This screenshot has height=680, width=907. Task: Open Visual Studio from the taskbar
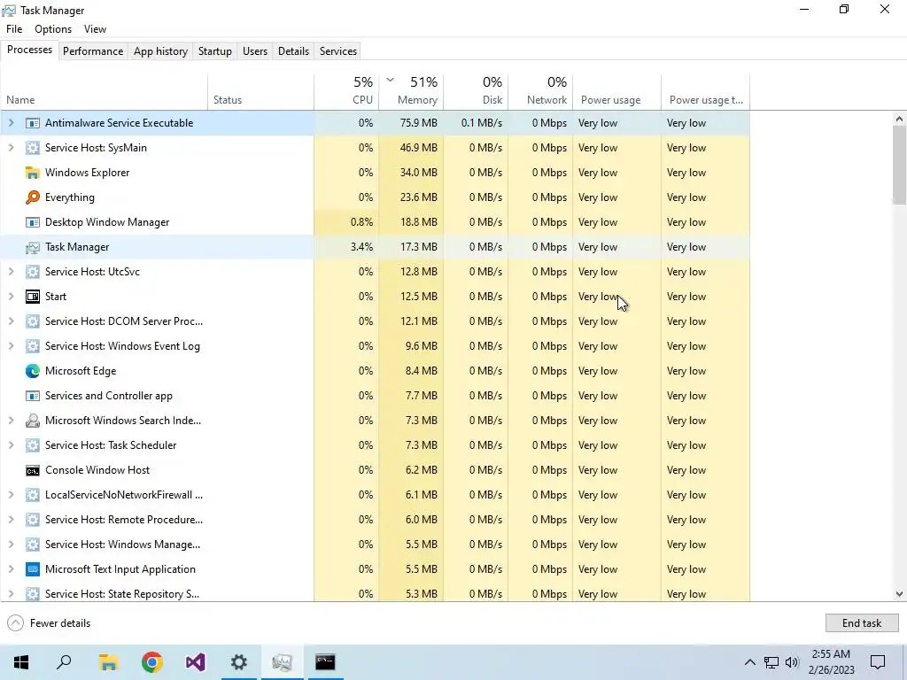196,662
